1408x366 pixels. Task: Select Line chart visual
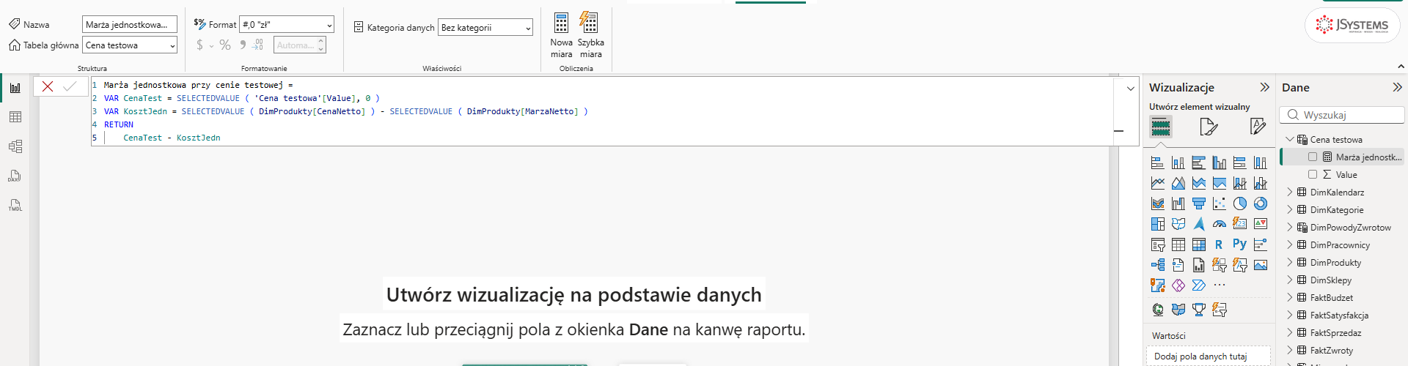click(1158, 183)
